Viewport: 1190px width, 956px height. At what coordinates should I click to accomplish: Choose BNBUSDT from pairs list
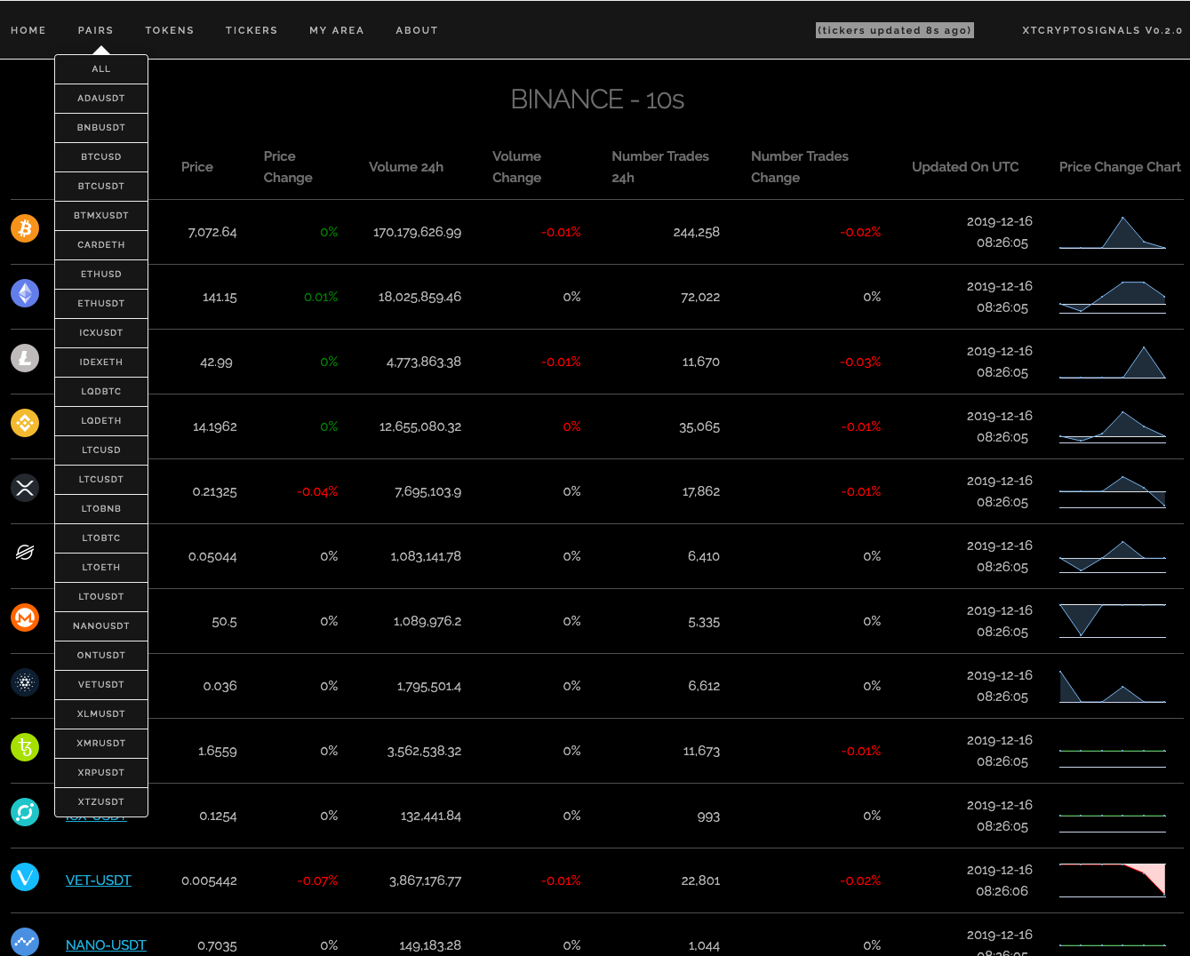(x=101, y=128)
